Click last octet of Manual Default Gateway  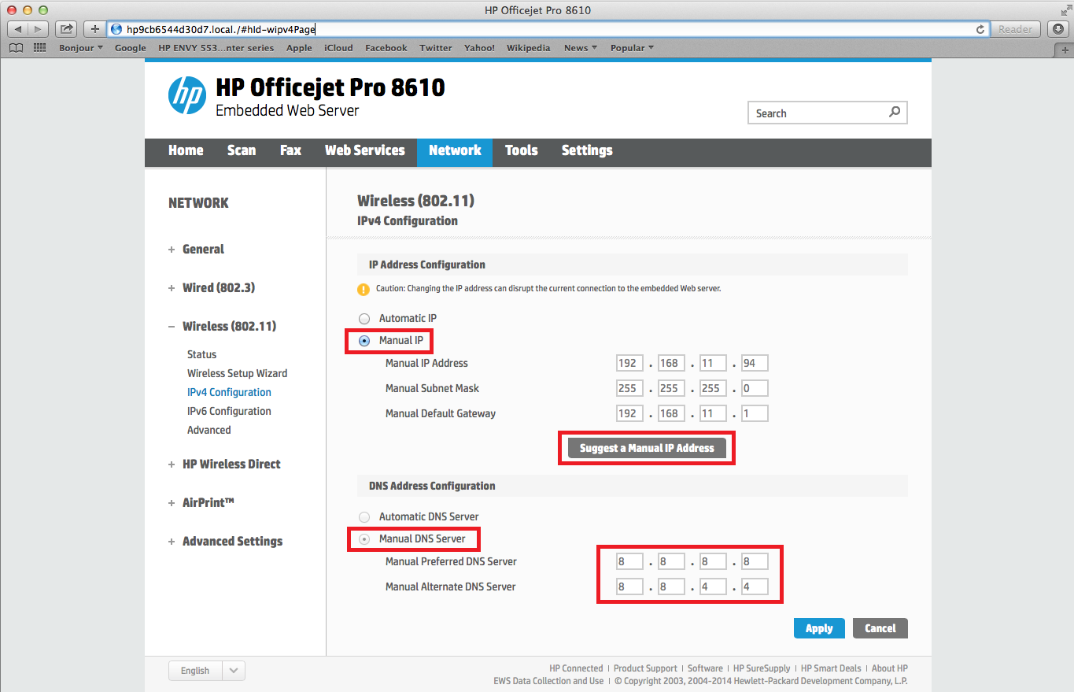coord(755,413)
